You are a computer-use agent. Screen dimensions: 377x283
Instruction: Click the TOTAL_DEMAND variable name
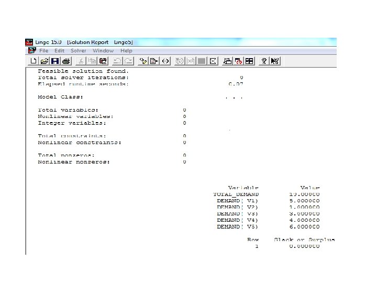[236, 194]
